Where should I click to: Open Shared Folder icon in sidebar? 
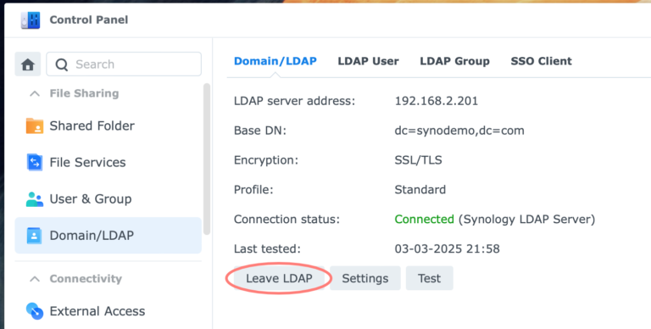[35, 125]
